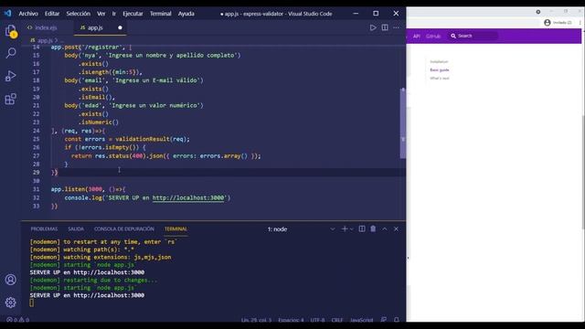The image size is (585, 329).
Task: Click terminal text 'restarting due to changes...'
Action: (110, 280)
